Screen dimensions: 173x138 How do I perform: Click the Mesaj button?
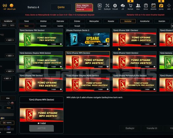click(x=9, y=108)
